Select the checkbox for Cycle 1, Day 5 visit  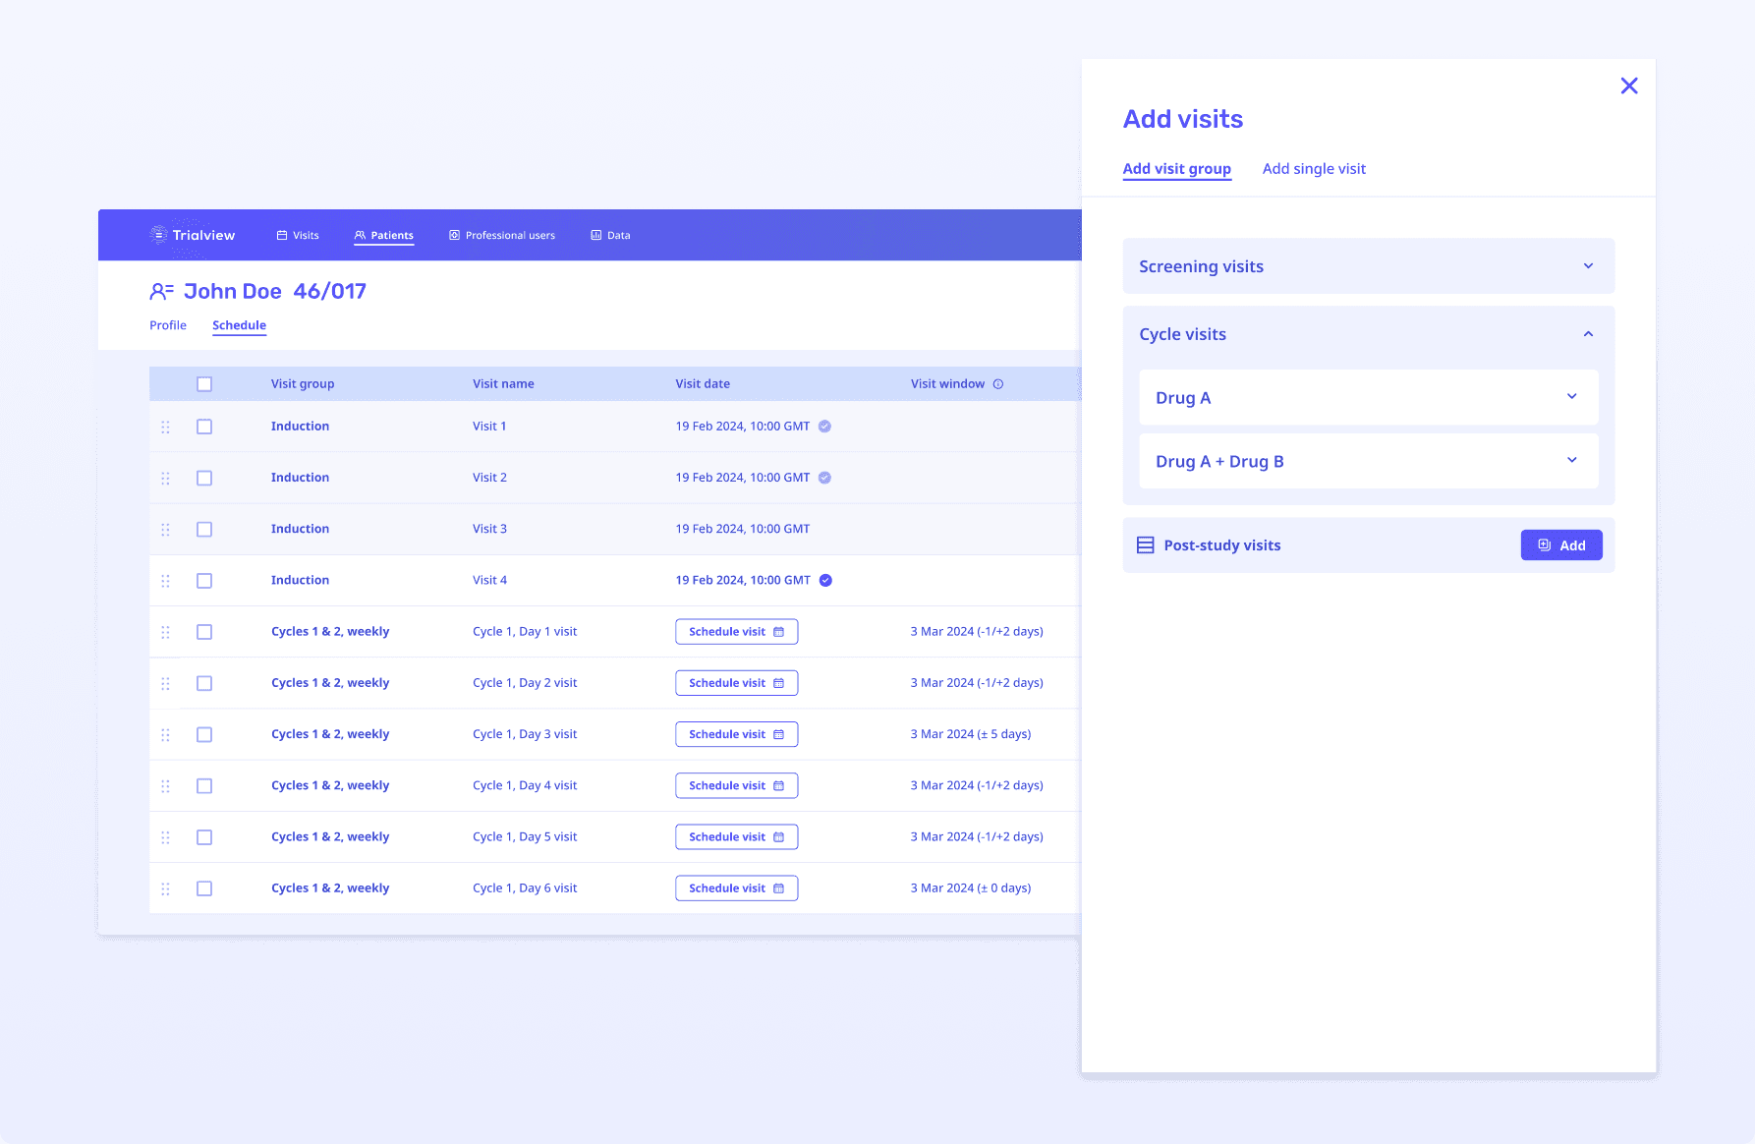204,837
